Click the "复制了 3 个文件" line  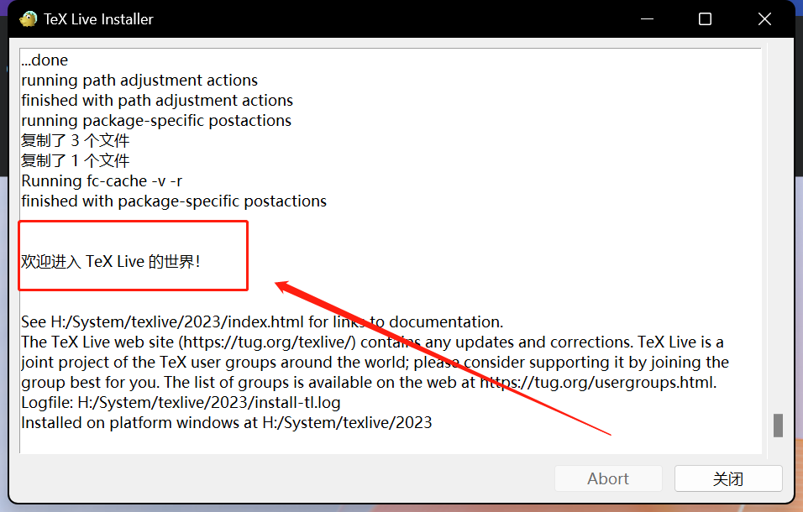click(x=76, y=141)
